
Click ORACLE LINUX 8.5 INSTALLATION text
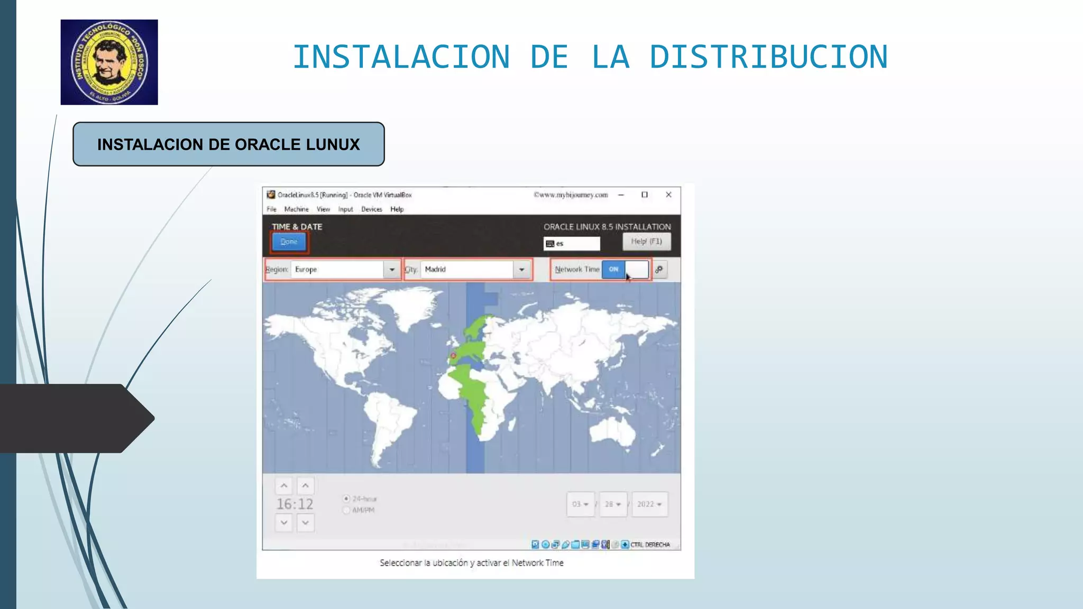click(607, 227)
